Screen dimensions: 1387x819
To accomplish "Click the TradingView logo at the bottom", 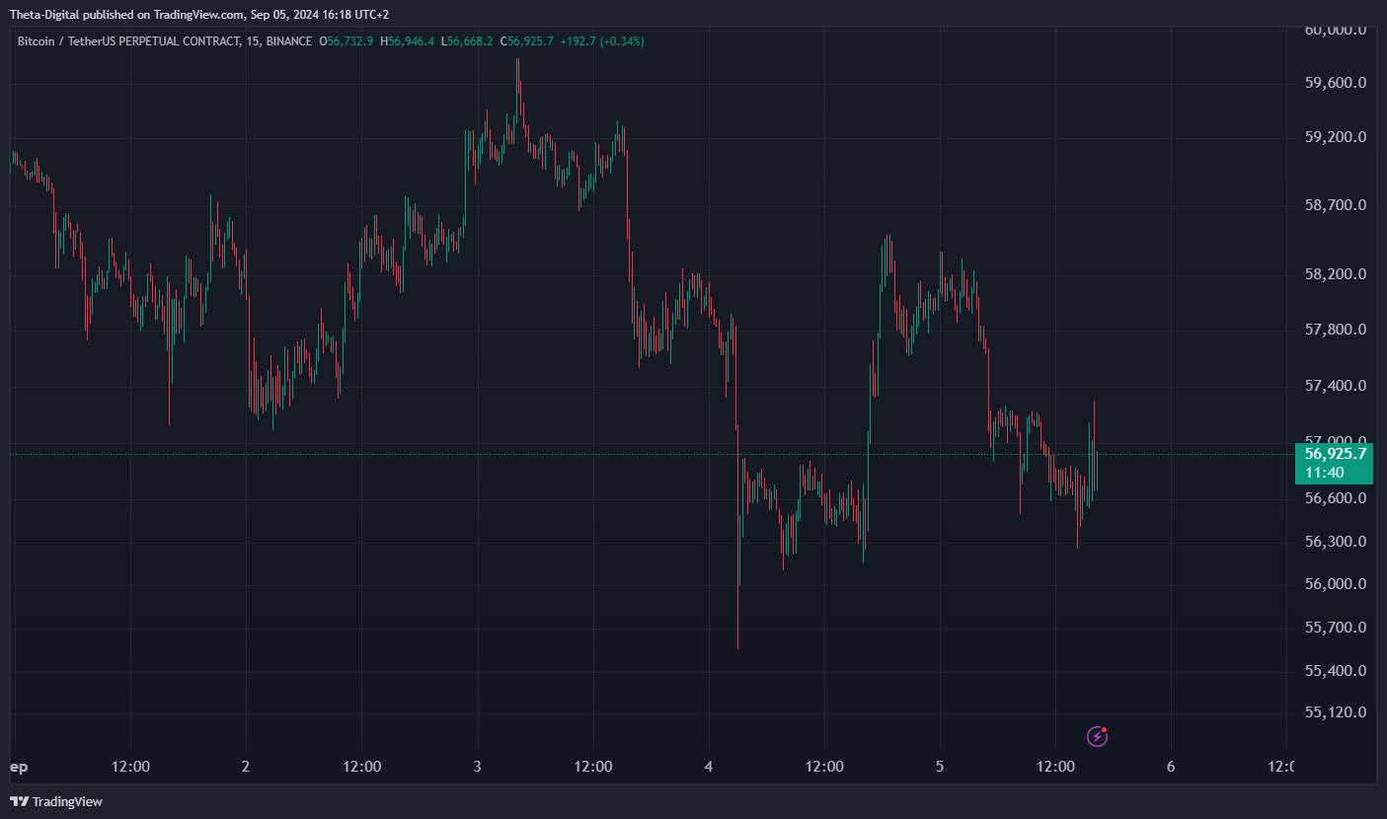I will pyautogui.click(x=56, y=801).
